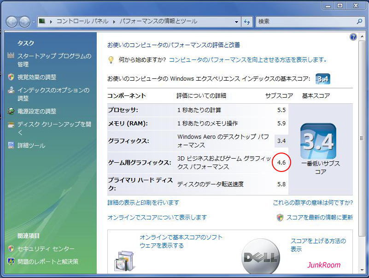Open 詳細の表示と印刷を行います link

click(x=143, y=202)
